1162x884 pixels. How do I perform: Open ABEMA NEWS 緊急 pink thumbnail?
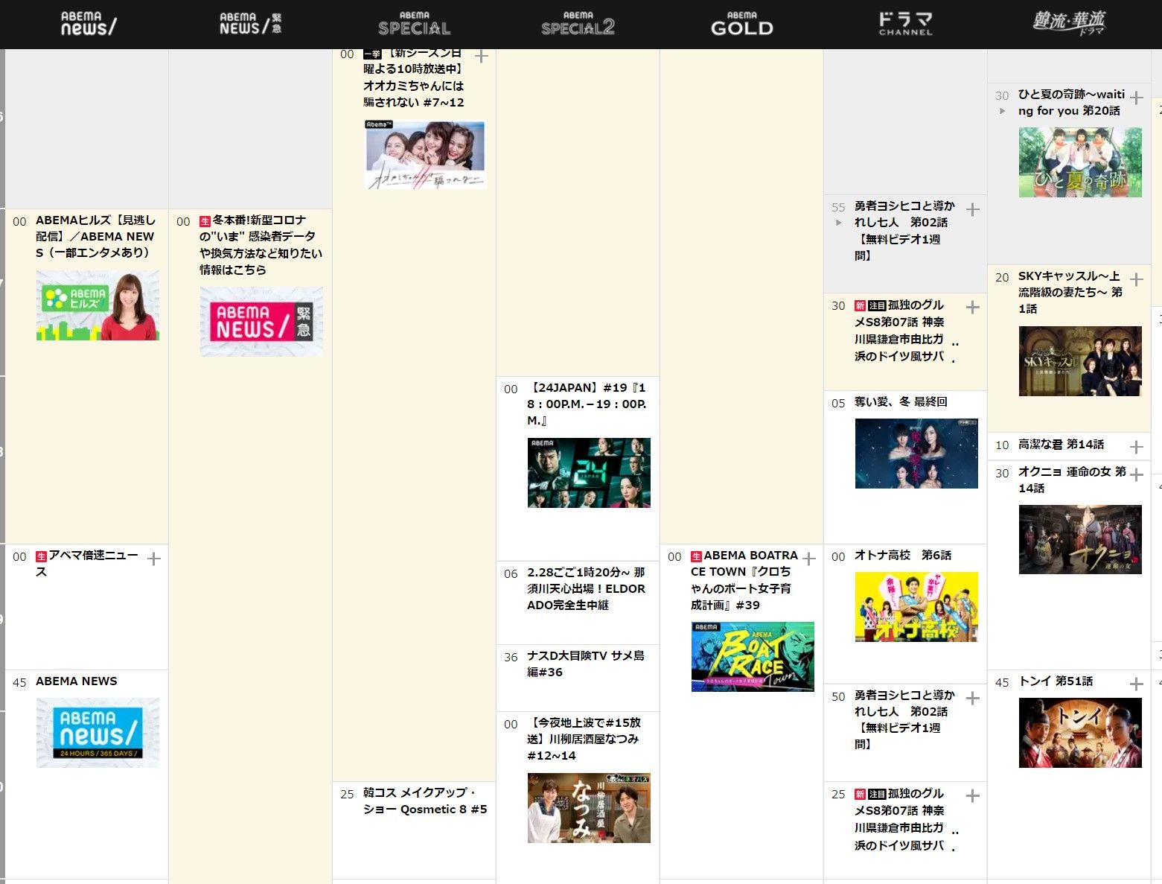click(261, 322)
